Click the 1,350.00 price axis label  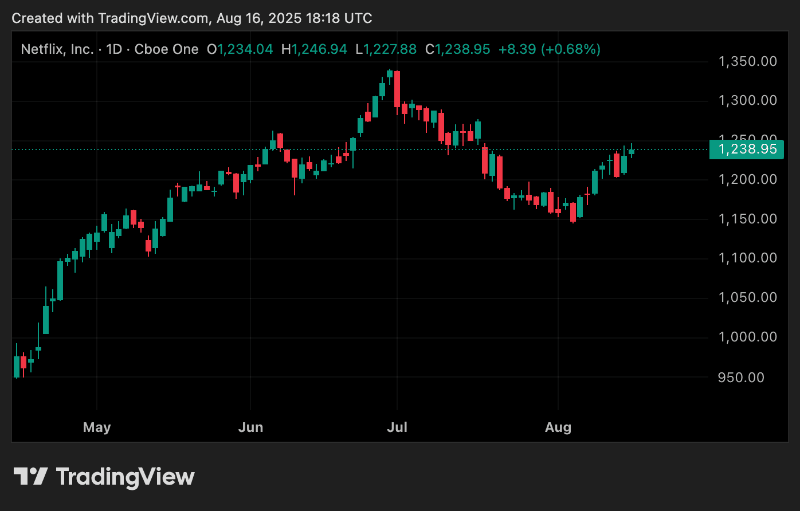pyautogui.click(x=748, y=61)
